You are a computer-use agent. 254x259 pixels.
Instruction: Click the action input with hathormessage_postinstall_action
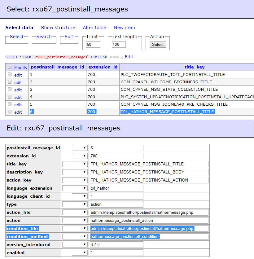pyautogui.click(x=149, y=220)
